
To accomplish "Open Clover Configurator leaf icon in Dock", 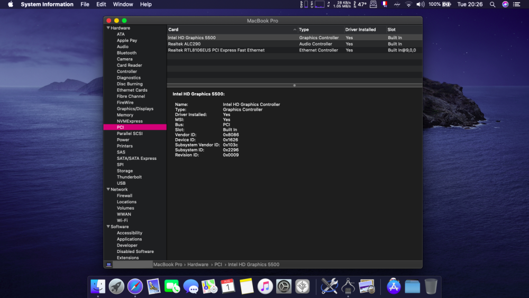I will pos(302,286).
